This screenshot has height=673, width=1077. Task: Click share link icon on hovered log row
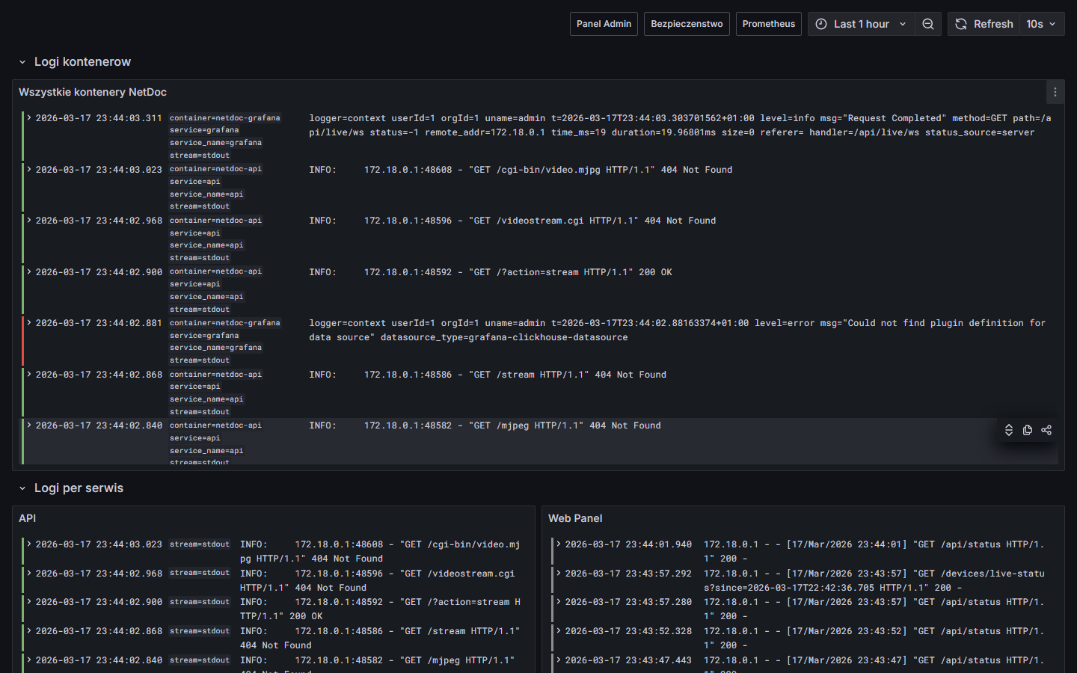1046,430
